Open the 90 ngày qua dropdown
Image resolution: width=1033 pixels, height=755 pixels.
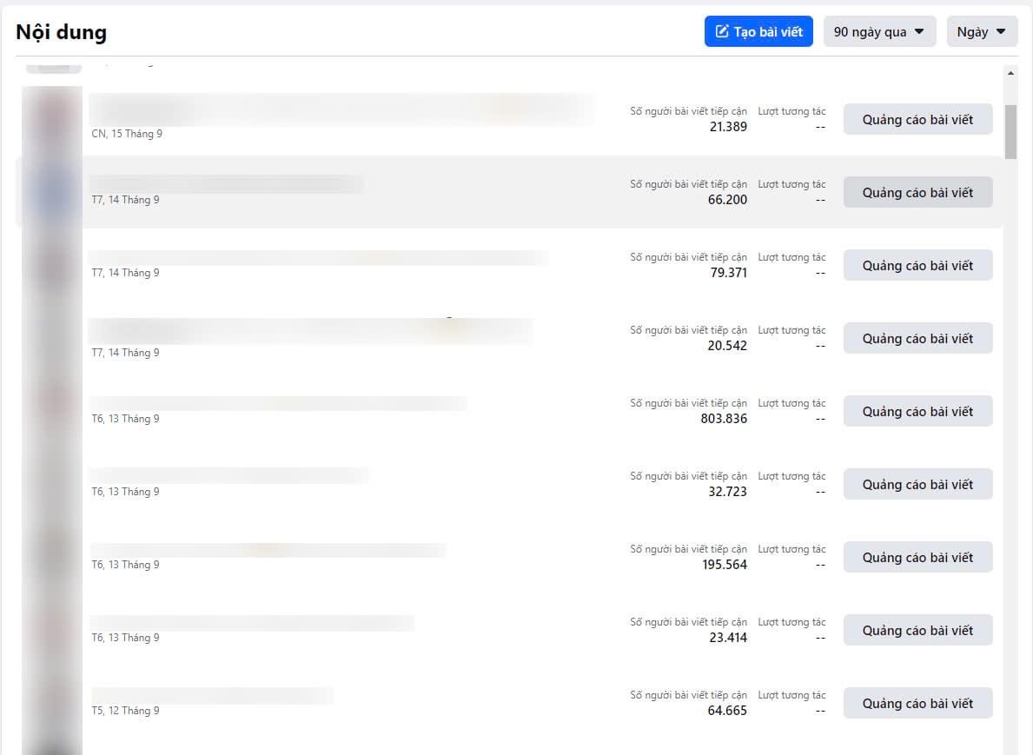tap(879, 31)
